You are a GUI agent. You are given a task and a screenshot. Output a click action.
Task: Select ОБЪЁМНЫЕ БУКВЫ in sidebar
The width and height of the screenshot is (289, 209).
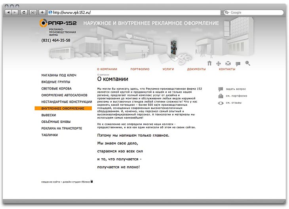point(56,122)
